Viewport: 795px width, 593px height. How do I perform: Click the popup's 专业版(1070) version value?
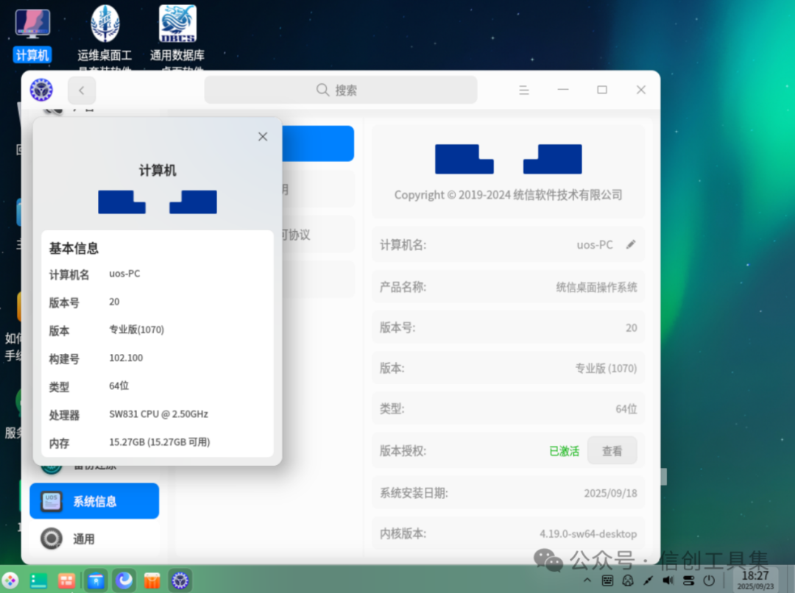(x=136, y=330)
